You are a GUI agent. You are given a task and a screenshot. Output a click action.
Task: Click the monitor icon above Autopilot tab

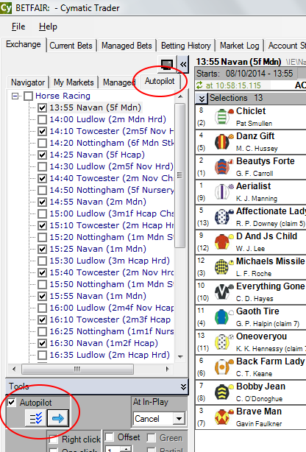(167, 64)
